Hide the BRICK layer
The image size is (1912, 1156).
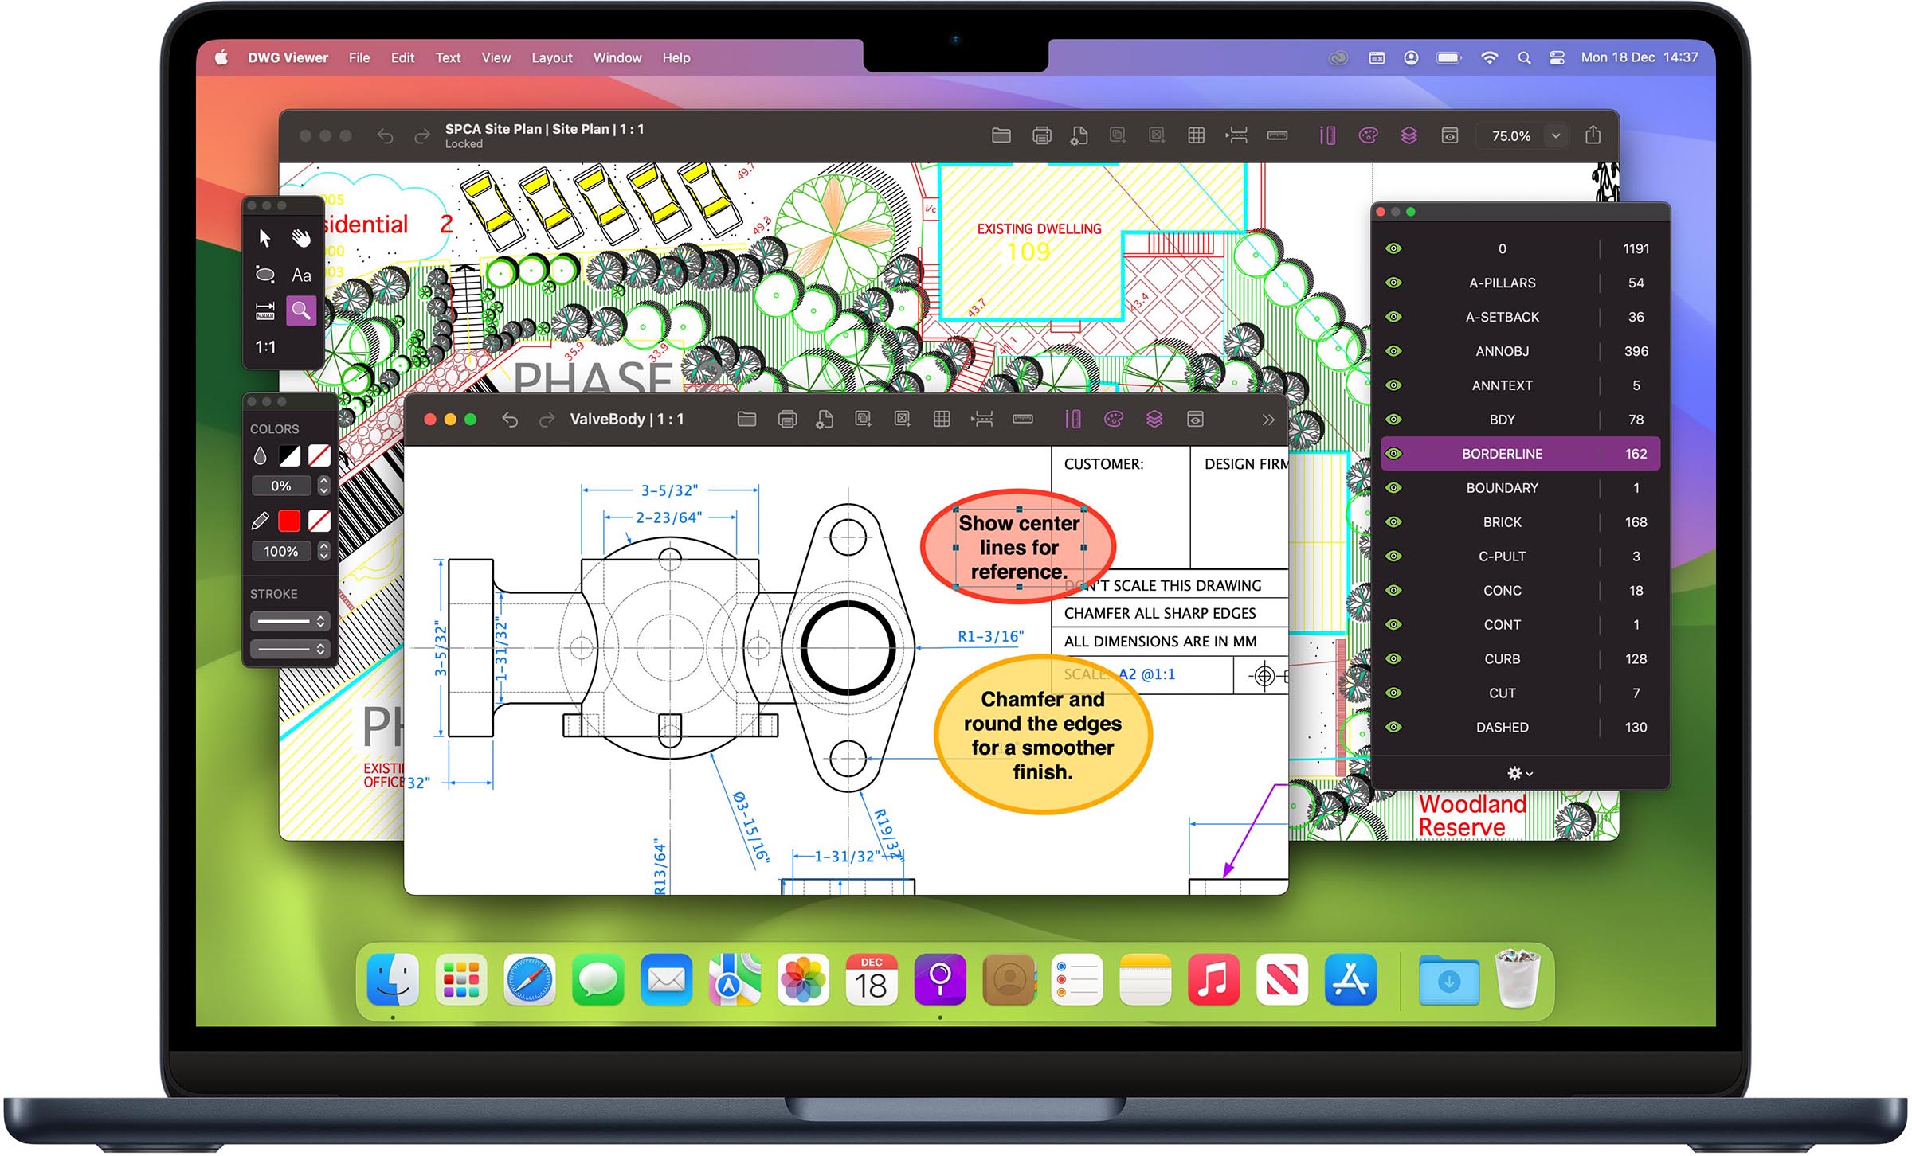click(1394, 522)
